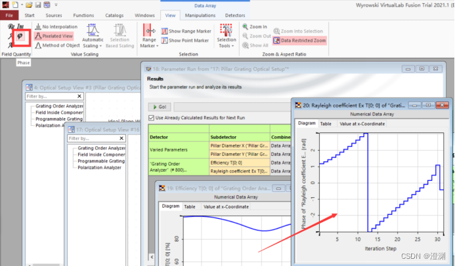Switch to the Detectors ribbon tab
Screen dimensions: 455x266
click(235, 15)
